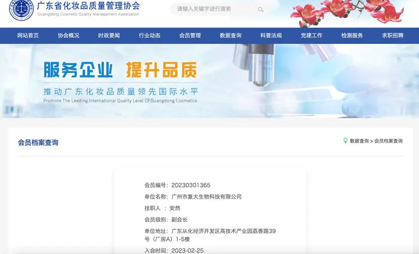The image size is (419, 254).
Task: Click the magnifier search icon
Action: 260,10
